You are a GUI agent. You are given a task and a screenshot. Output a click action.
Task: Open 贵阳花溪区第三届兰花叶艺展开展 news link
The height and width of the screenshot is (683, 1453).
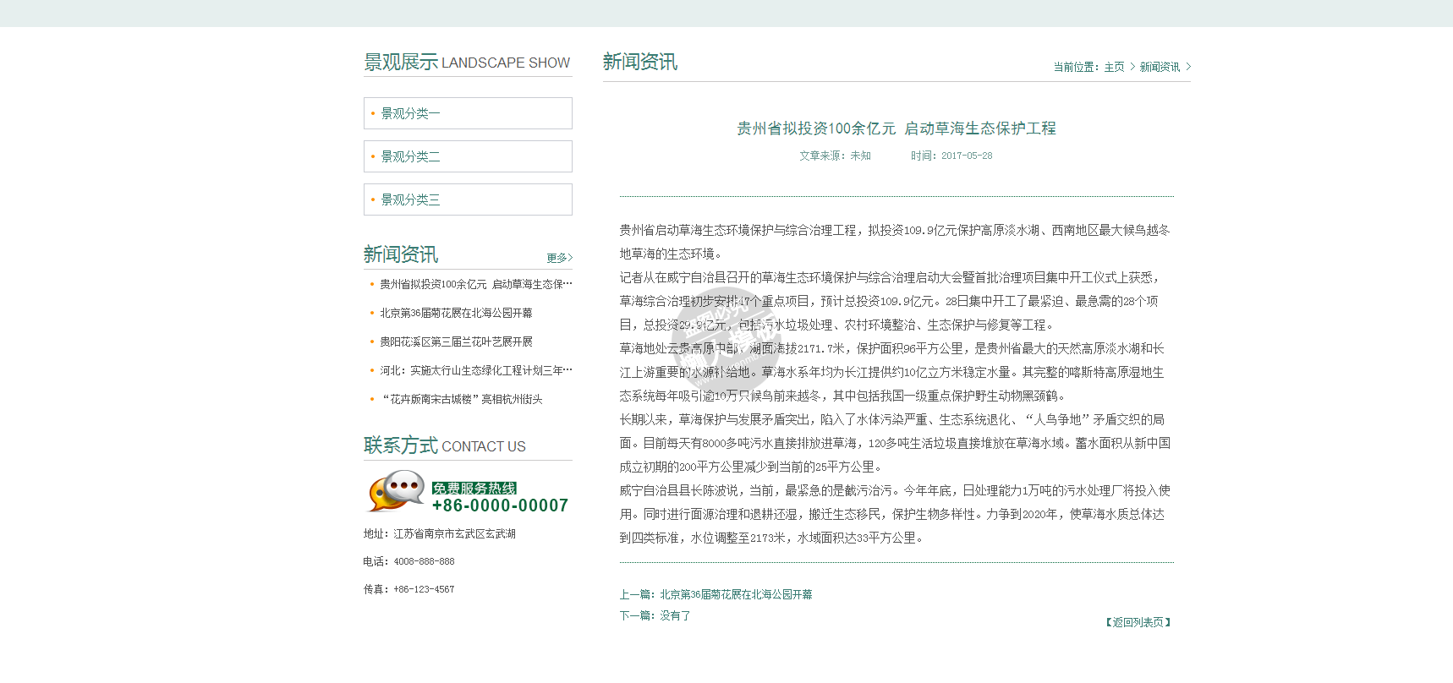pyautogui.click(x=456, y=341)
